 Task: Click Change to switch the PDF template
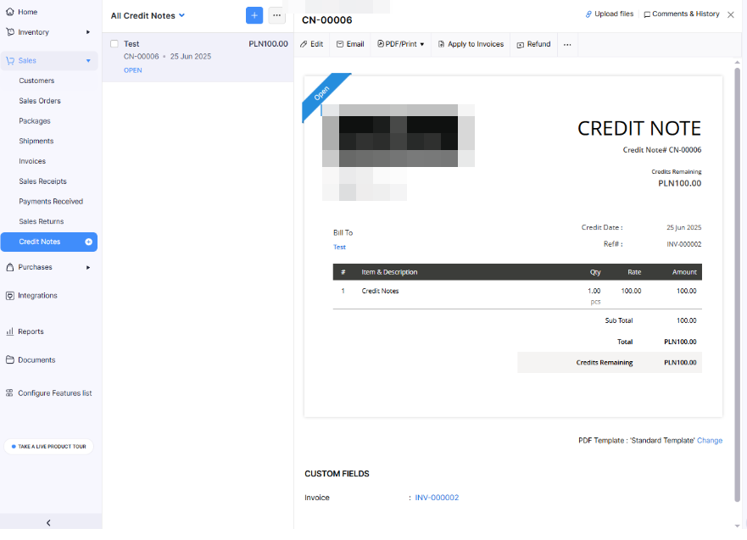point(709,440)
